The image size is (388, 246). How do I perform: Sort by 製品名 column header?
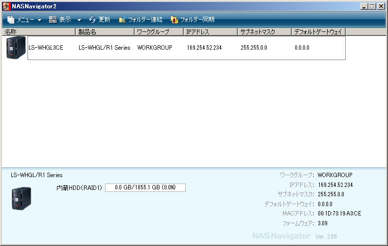[105, 32]
